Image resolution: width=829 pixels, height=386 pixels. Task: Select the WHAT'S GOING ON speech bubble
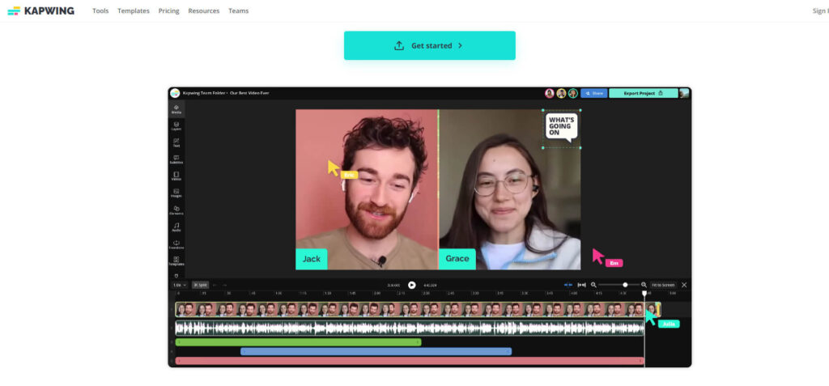(x=561, y=127)
